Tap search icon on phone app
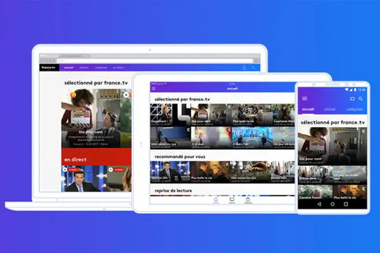Screen dimensions: 380x253 click(360, 99)
